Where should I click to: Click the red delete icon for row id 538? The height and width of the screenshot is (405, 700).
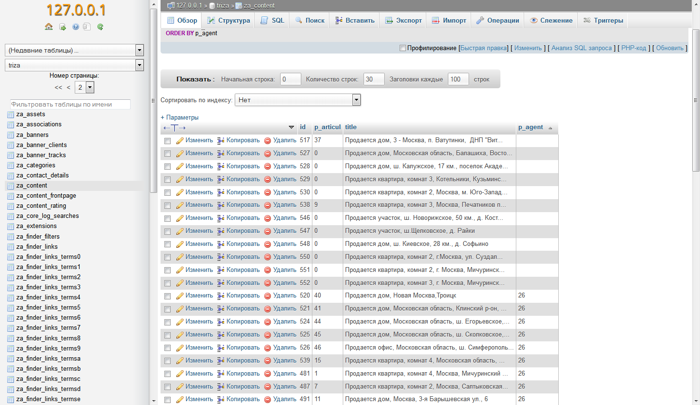click(x=268, y=205)
